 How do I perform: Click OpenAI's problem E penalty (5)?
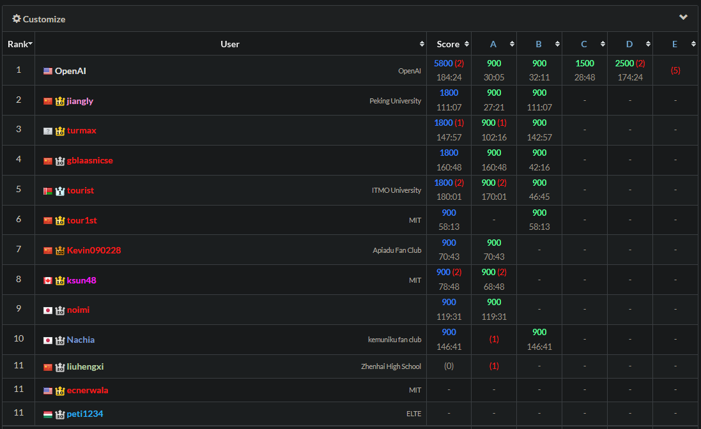(x=675, y=70)
